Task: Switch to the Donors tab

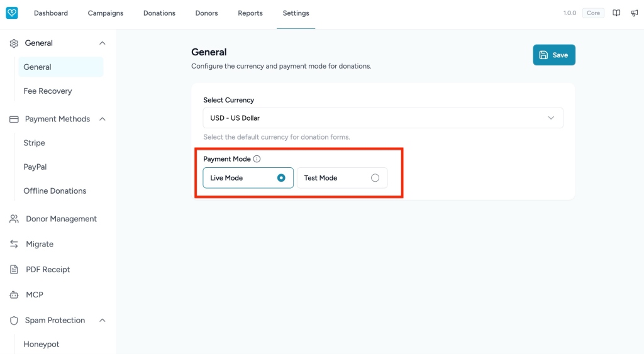Action: [206, 13]
